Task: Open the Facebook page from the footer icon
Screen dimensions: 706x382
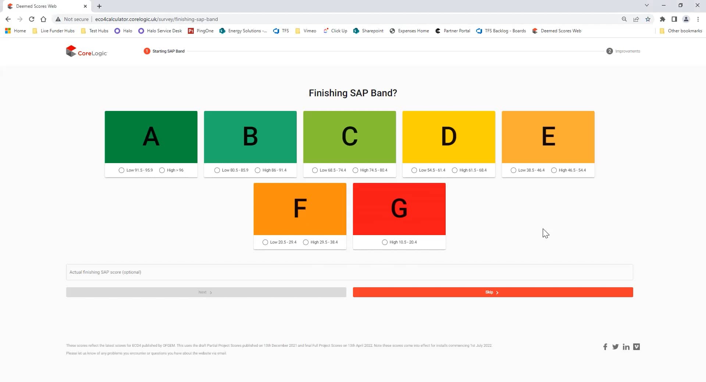Action: coord(605,347)
